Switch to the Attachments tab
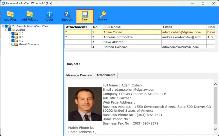The height and width of the screenshot is (136, 219). point(106,75)
